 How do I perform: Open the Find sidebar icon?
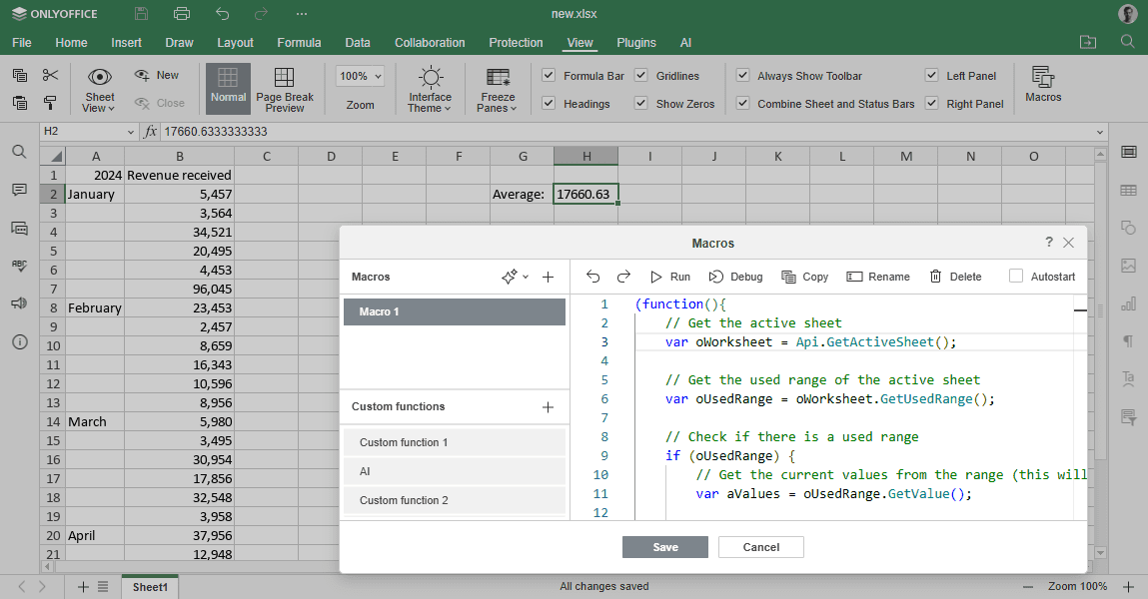point(20,152)
